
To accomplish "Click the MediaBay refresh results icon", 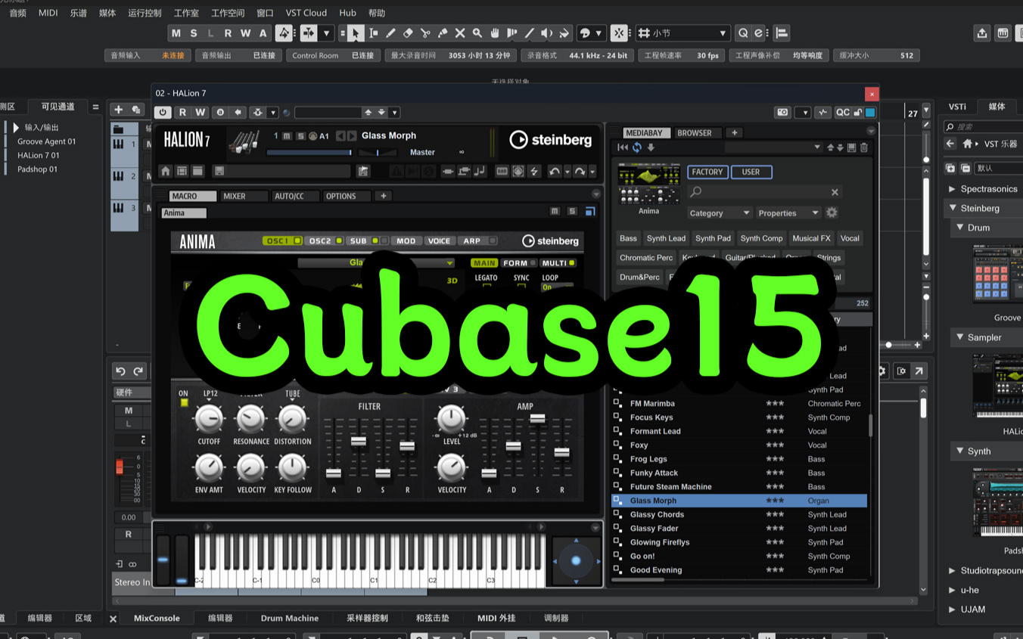I will (x=636, y=147).
